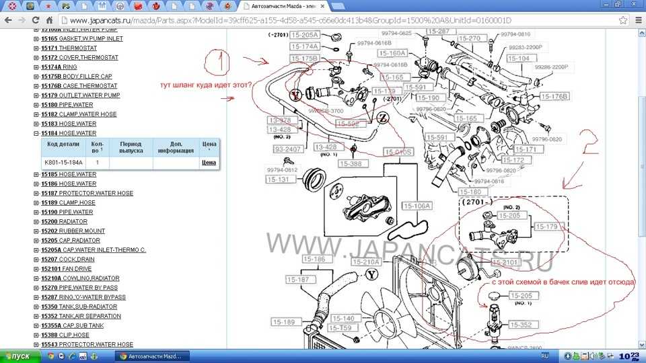Expand the 15171 THERMOSTAT node
The width and height of the screenshot is (646, 363).
36,48
